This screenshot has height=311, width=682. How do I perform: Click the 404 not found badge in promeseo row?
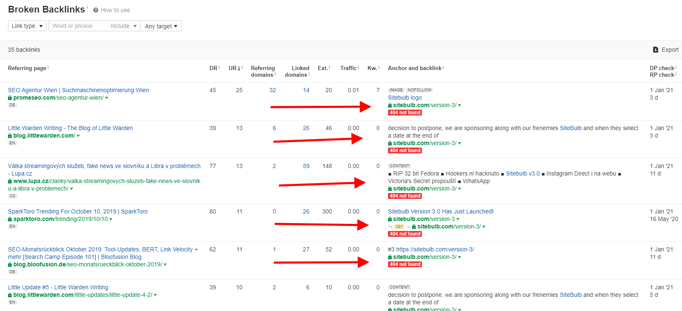[405, 113]
